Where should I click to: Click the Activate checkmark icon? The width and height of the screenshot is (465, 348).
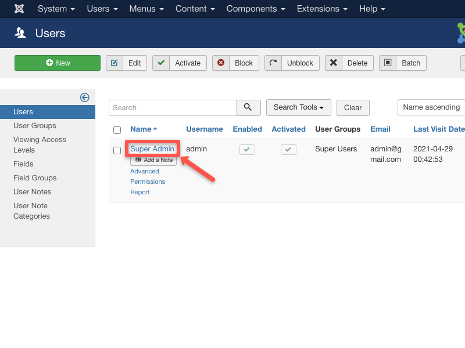point(161,63)
